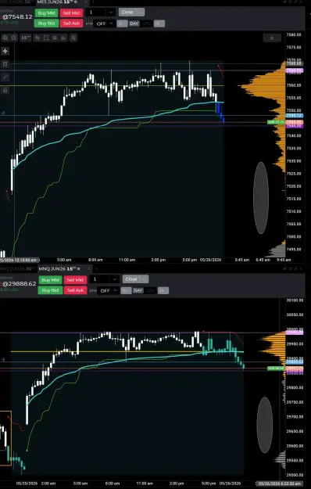Toggle gray button left of MNQ DAY
This screenshot has width=311, height=489.
tap(126, 290)
